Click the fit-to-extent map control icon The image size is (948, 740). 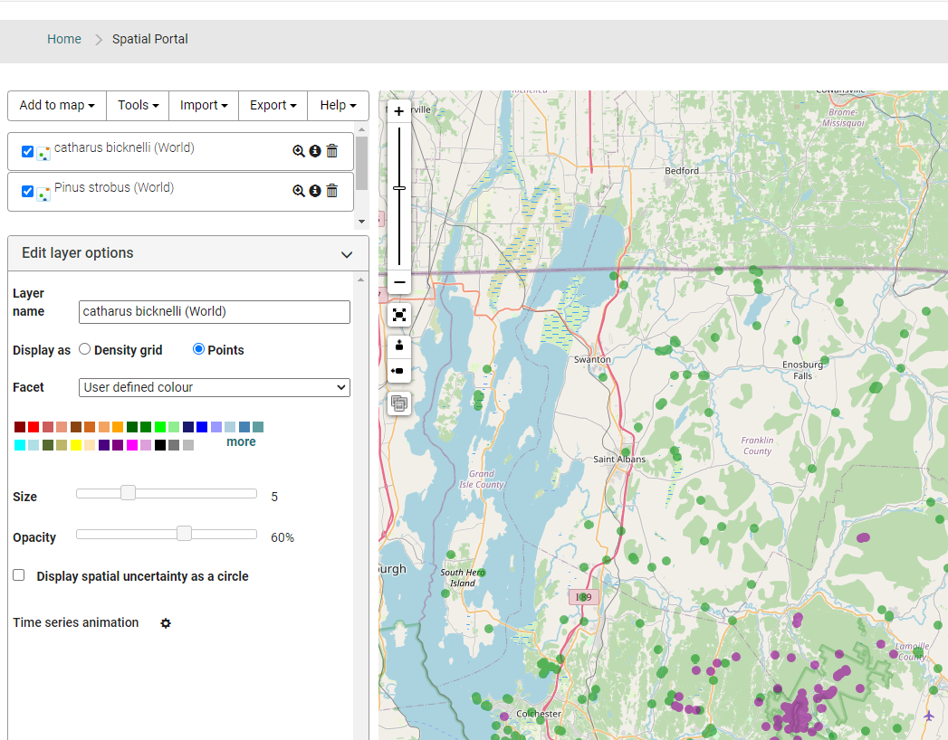(399, 315)
